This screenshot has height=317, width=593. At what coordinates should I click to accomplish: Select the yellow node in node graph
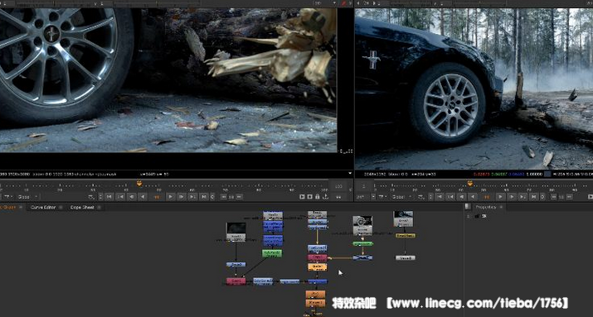[405, 236]
